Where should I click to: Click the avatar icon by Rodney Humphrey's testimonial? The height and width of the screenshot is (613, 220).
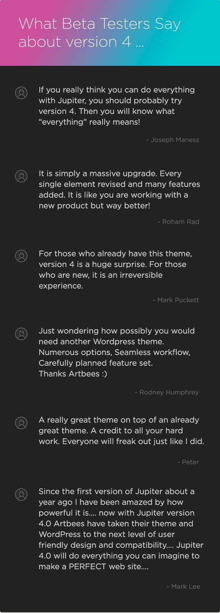pos(21,334)
